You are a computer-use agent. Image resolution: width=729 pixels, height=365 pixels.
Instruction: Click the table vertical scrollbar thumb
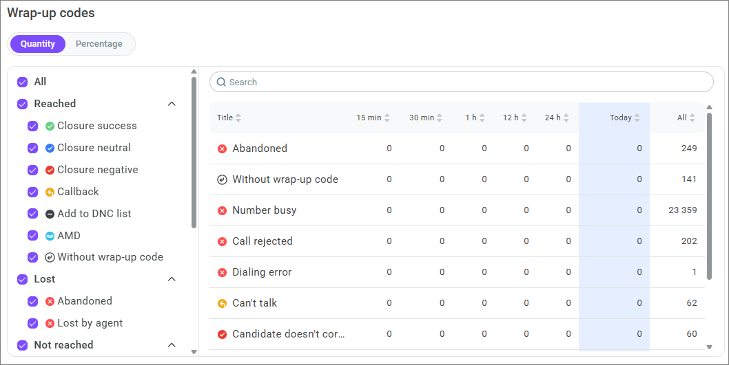click(x=709, y=196)
